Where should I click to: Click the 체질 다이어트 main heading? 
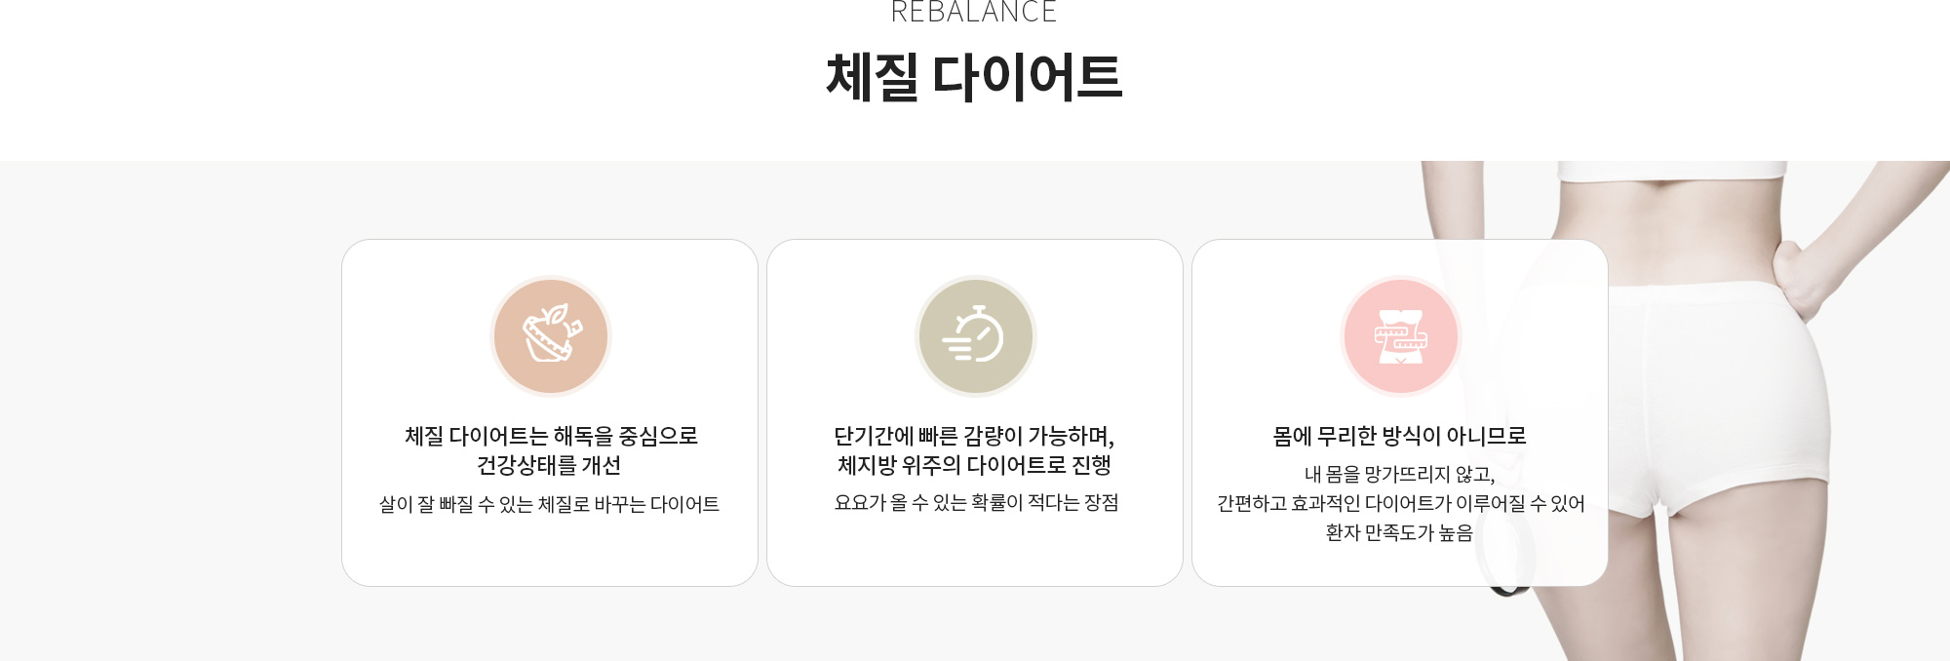pos(974,78)
